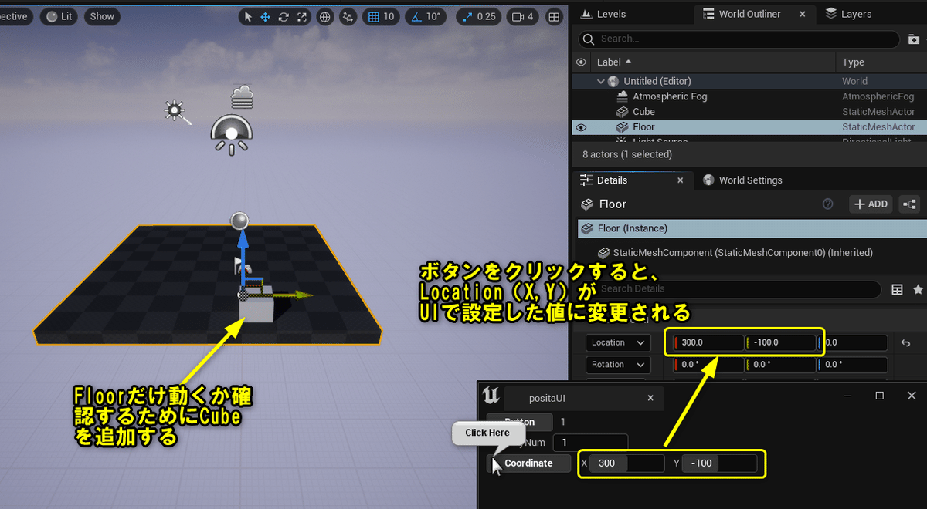Toggle scale snapping icon
Viewport: 927px width, 509px height.
pos(467,16)
